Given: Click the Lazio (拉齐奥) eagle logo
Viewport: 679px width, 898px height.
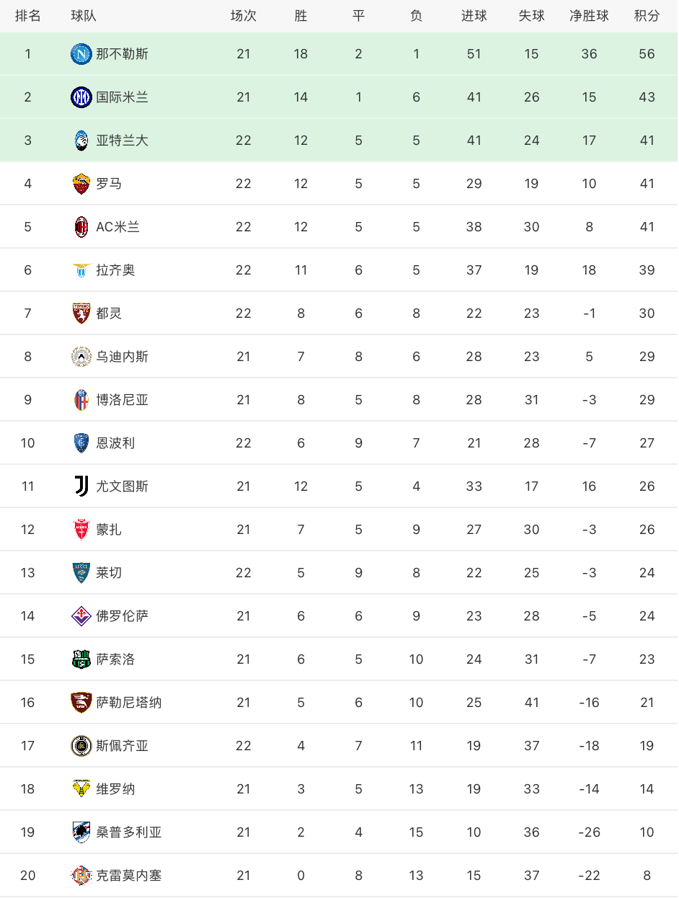Looking at the screenshot, I should pyautogui.click(x=81, y=270).
